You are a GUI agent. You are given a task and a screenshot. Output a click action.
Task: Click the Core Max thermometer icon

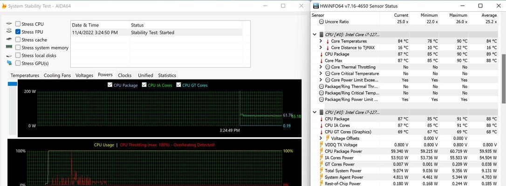click(x=321, y=60)
